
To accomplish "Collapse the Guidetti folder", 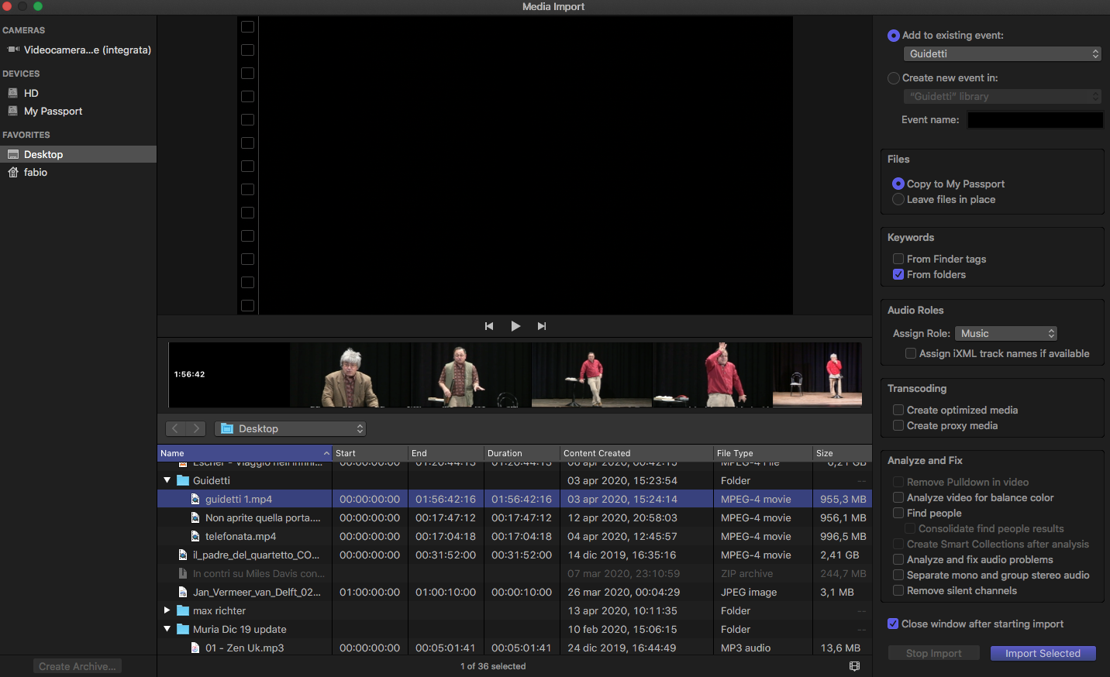I will (167, 480).
